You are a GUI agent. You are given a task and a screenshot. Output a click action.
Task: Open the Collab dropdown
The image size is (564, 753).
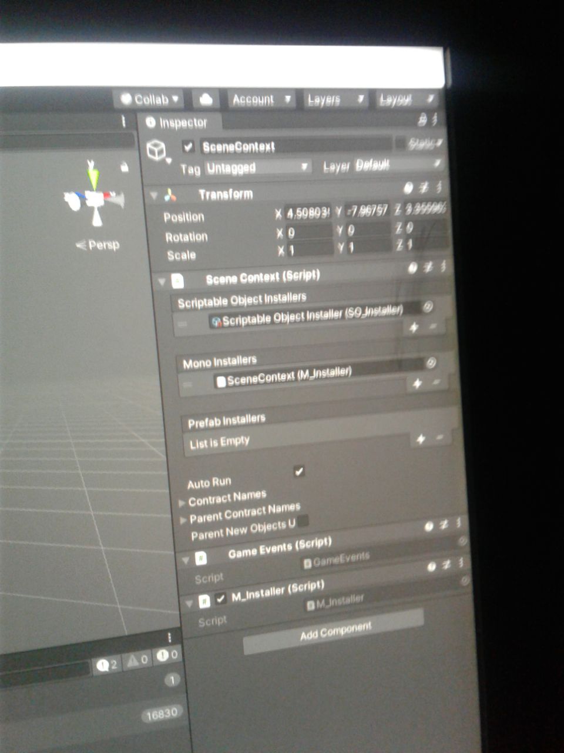pyautogui.click(x=150, y=99)
